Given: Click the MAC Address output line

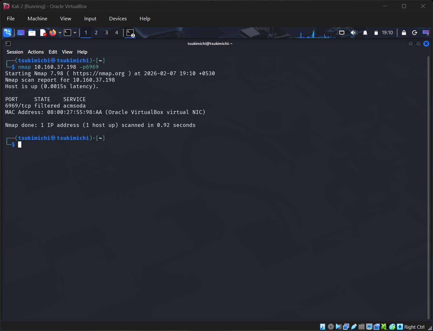Looking at the screenshot, I should coord(105,112).
